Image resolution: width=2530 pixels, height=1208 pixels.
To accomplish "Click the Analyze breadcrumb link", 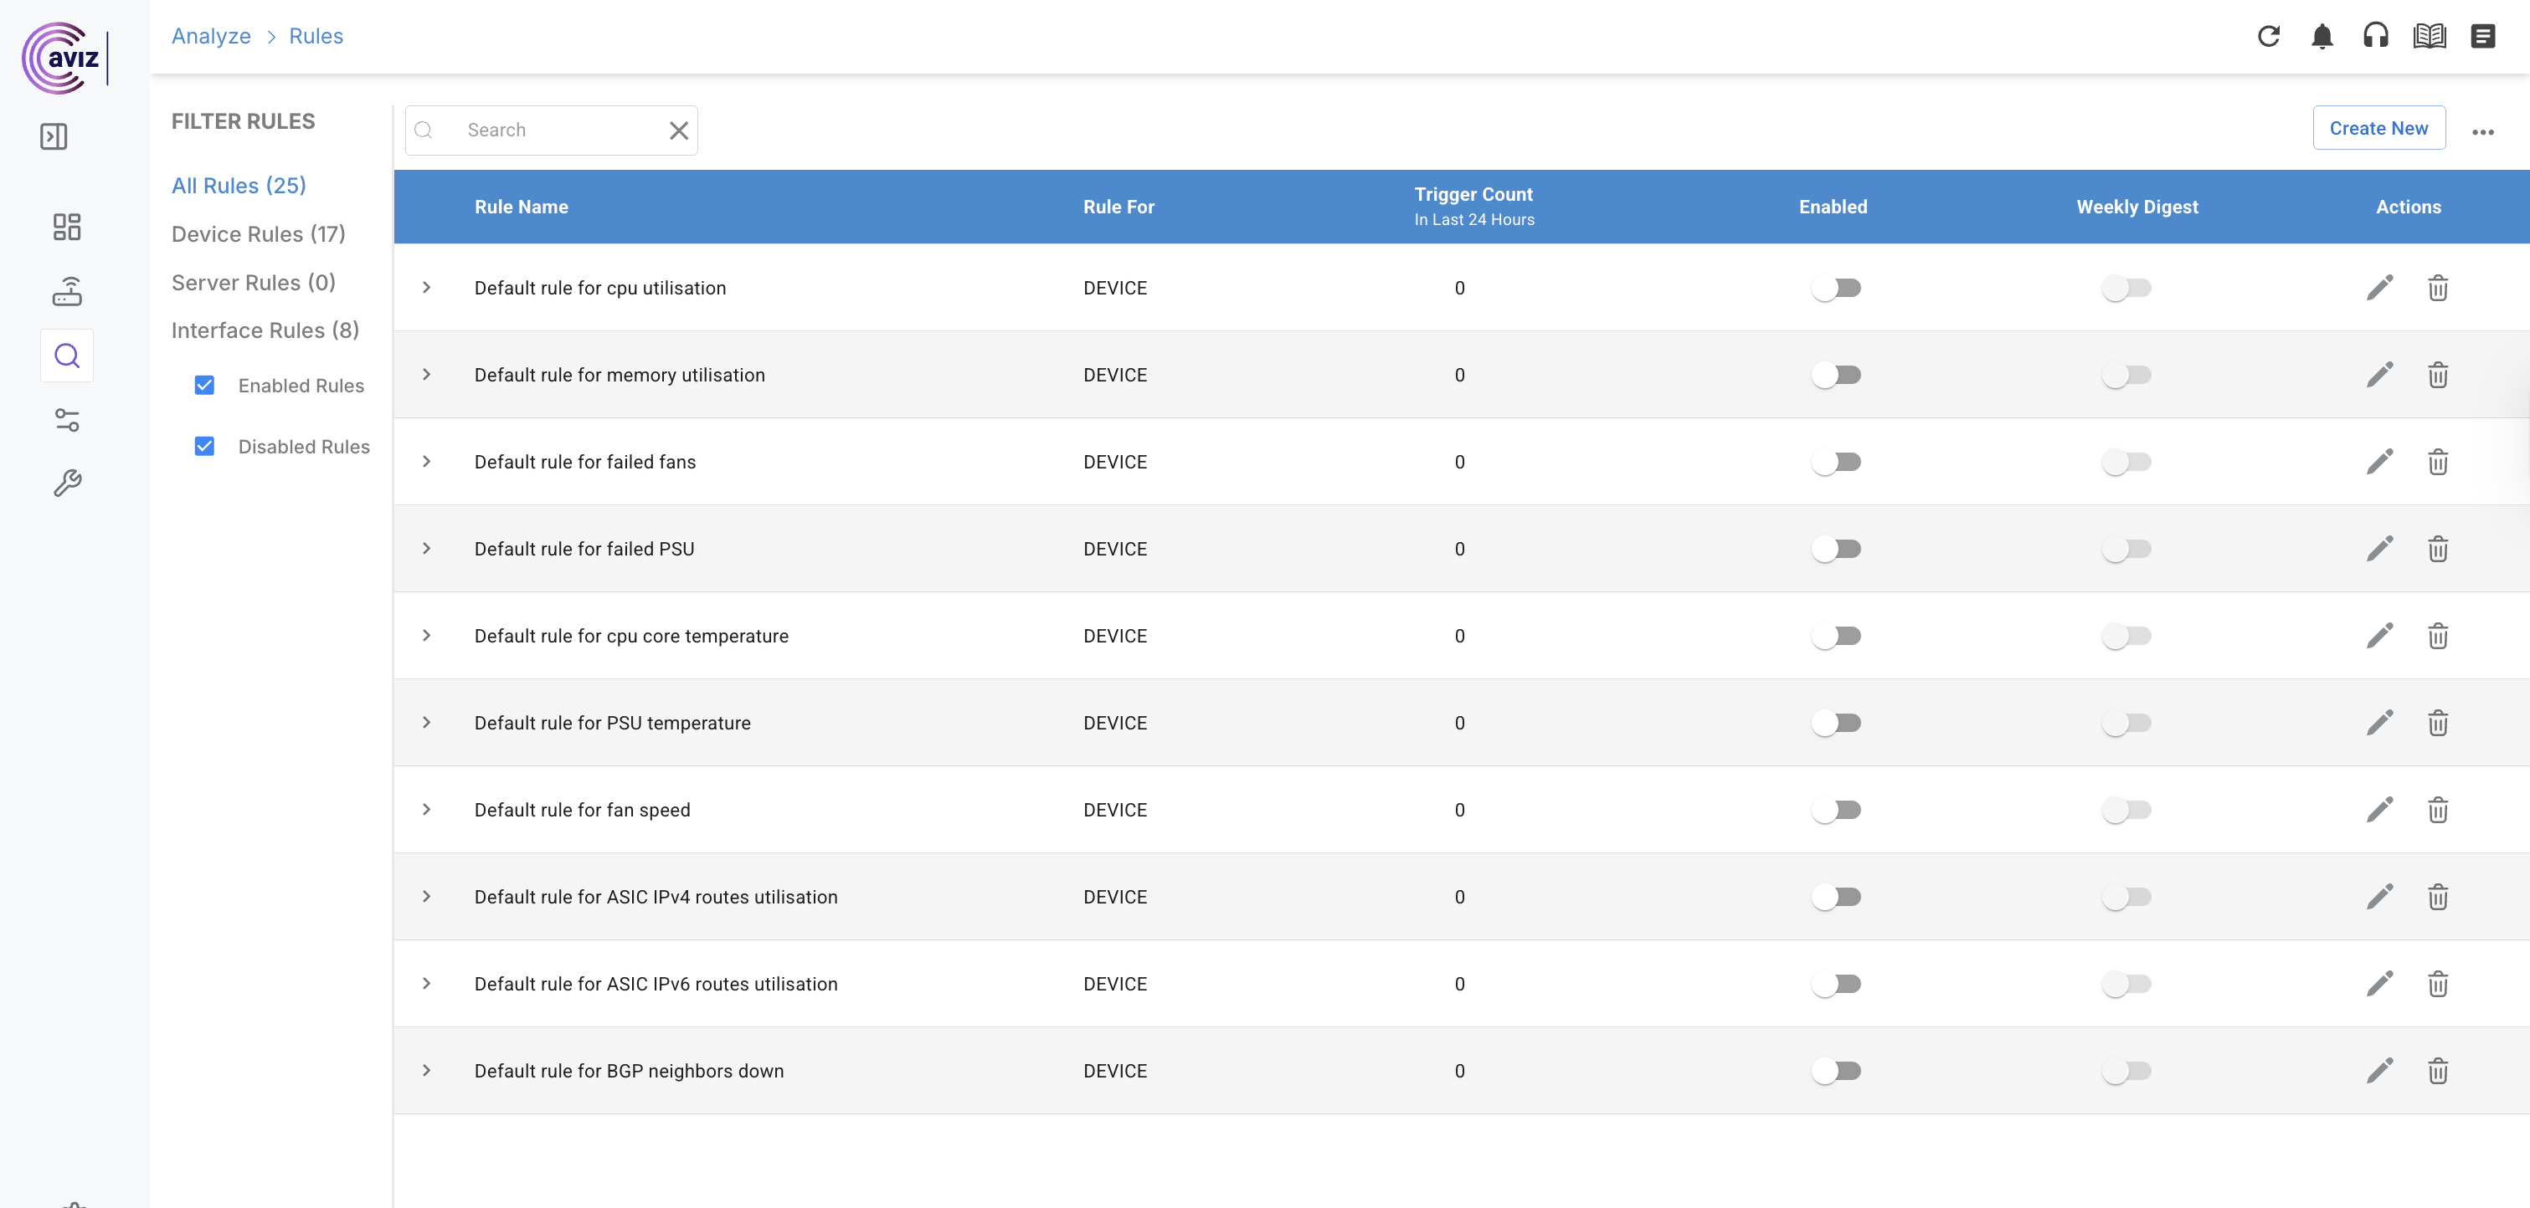I will click(211, 36).
